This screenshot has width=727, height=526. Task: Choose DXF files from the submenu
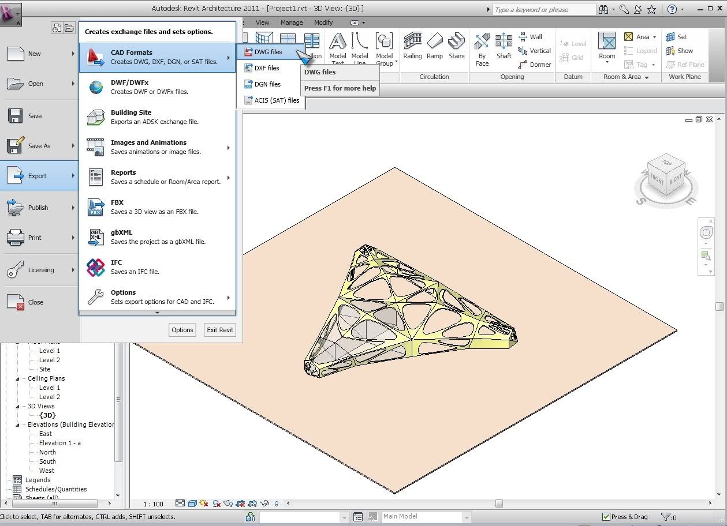pyautogui.click(x=271, y=68)
